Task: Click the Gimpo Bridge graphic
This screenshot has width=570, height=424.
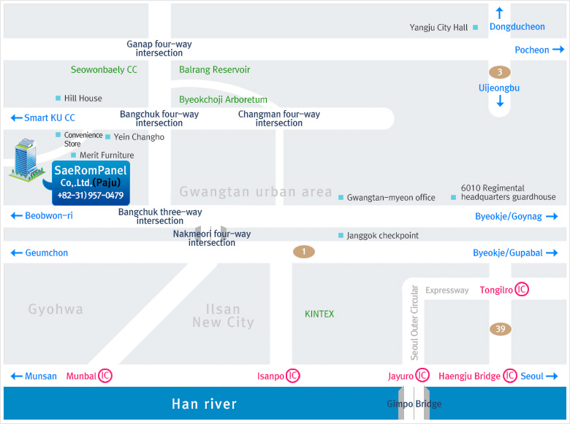Action: pos(414,403)
